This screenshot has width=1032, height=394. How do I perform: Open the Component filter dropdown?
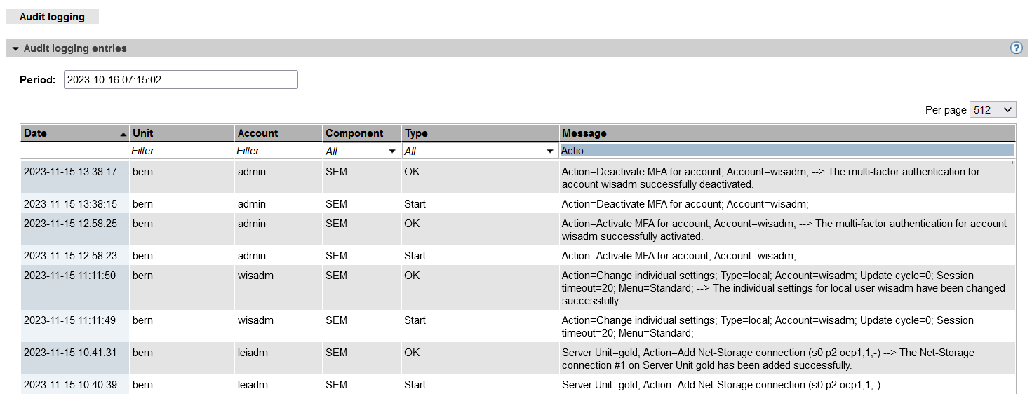(361, 151)
